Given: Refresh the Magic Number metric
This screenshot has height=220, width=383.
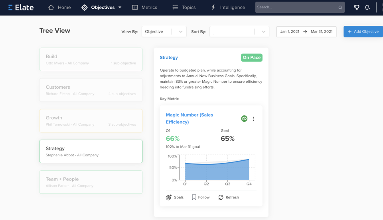Looking at the screenshot, I should 228,197.
